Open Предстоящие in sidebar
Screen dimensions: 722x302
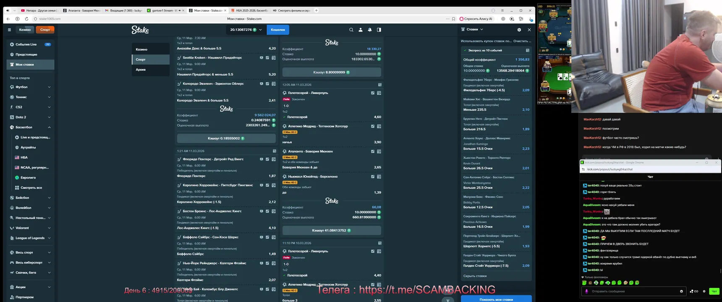pyautogui.click(x=30, y=55)
